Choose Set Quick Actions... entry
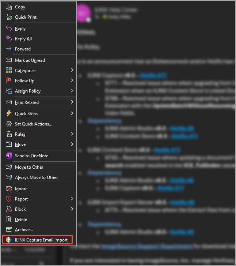The width and height of the screenshot is (236, 266). click(x=33, y=124)
